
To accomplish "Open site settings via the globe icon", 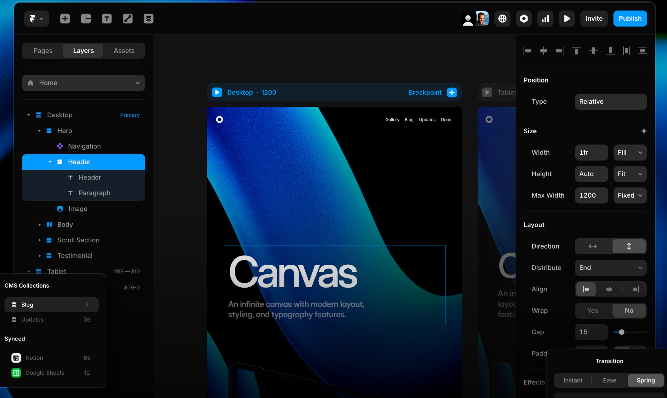I will [502, 19].
